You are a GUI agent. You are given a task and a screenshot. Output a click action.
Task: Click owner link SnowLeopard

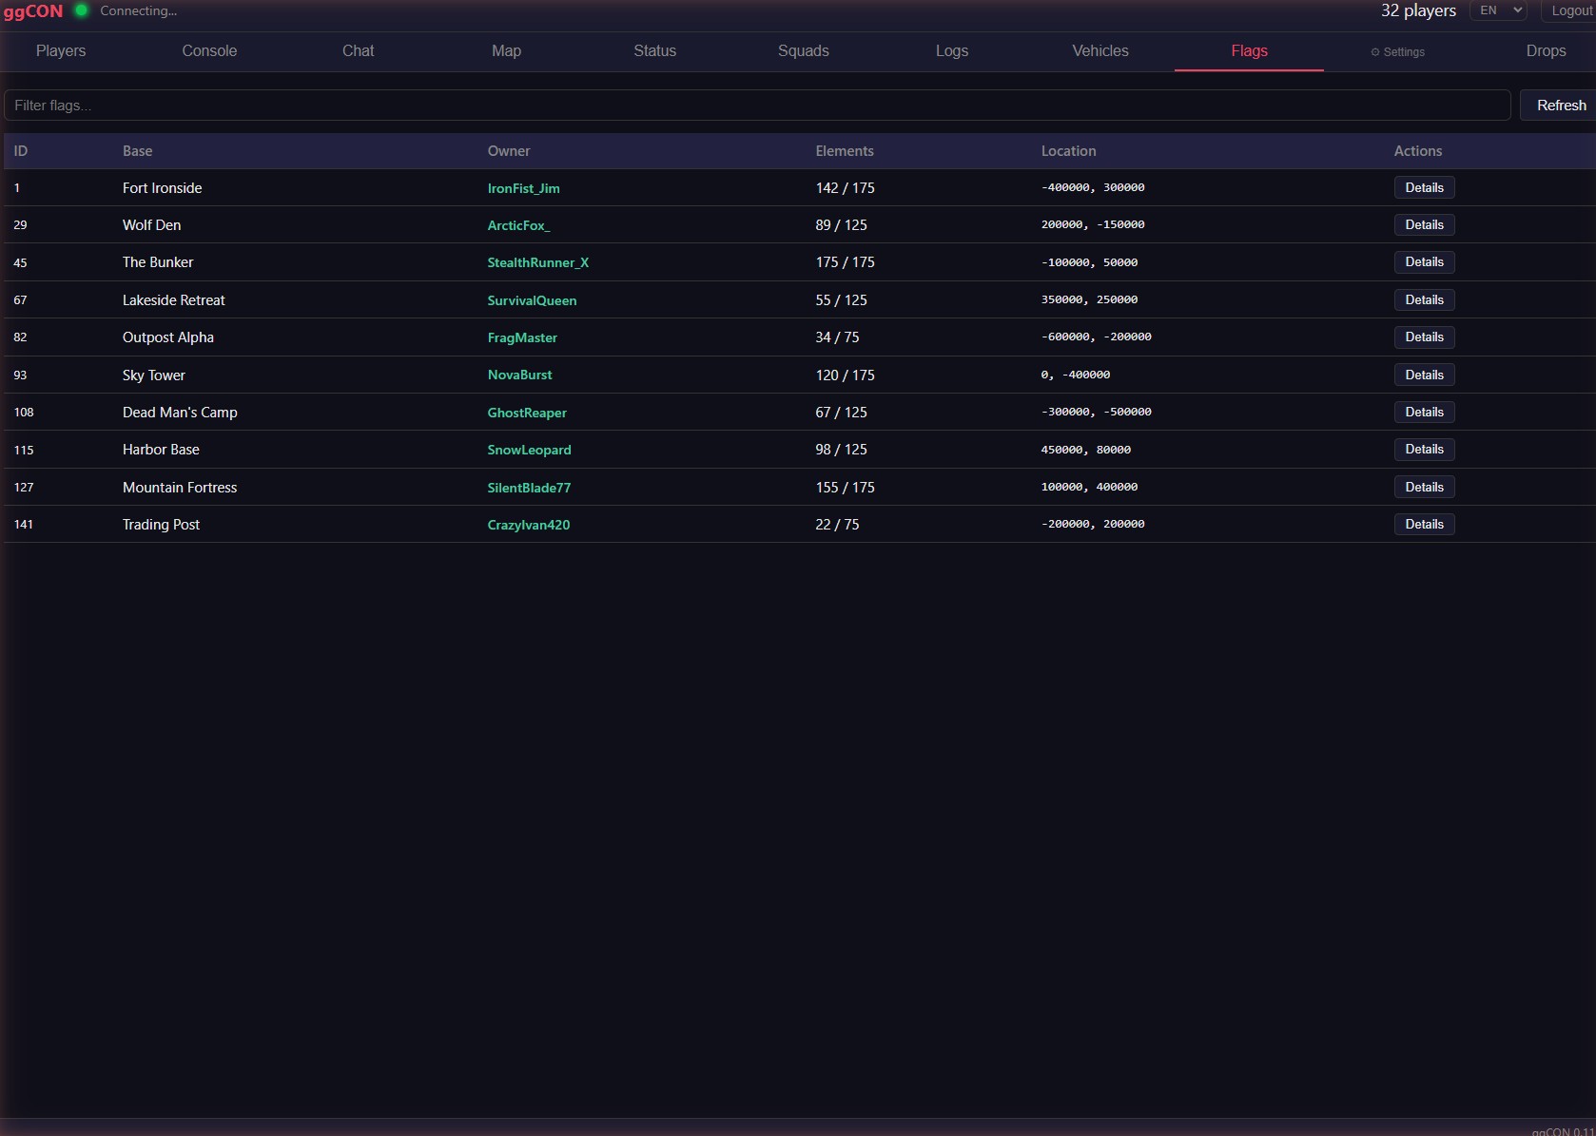click(529, 450)
